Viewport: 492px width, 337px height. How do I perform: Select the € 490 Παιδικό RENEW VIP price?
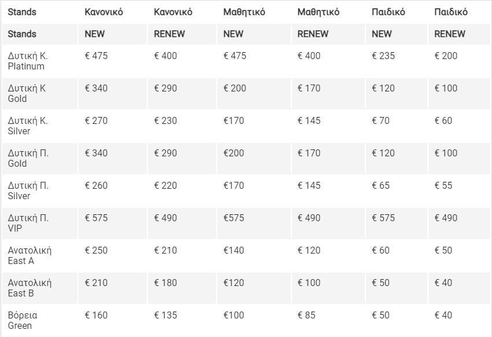tap(446, 218)
